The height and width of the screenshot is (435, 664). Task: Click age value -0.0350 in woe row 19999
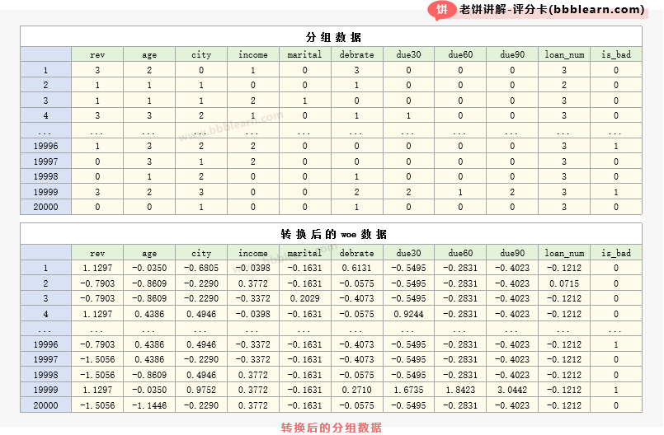pyautogui.click(x=149, y=390)
